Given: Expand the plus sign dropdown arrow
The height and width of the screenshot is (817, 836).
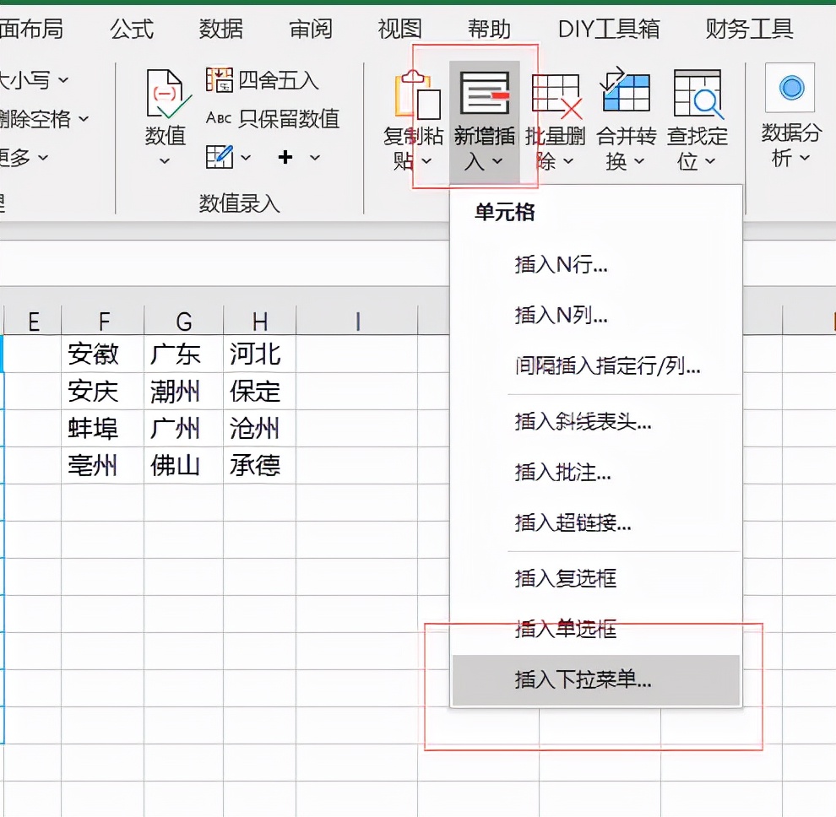Looking at the screenshot, I should point(315,157).
